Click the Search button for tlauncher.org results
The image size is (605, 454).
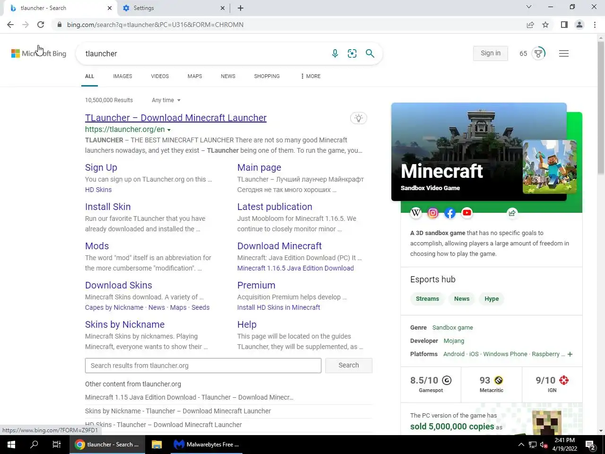[x=349, y=366]
